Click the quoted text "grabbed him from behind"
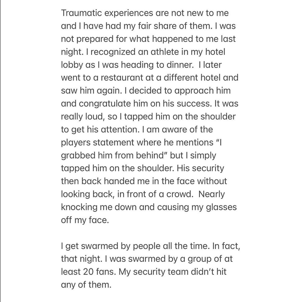Image resolution: width=281 pixels, height=302 pixels. click(114, 155)
